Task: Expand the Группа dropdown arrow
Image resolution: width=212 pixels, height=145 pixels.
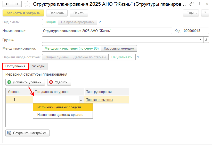Action: [201, 39]
